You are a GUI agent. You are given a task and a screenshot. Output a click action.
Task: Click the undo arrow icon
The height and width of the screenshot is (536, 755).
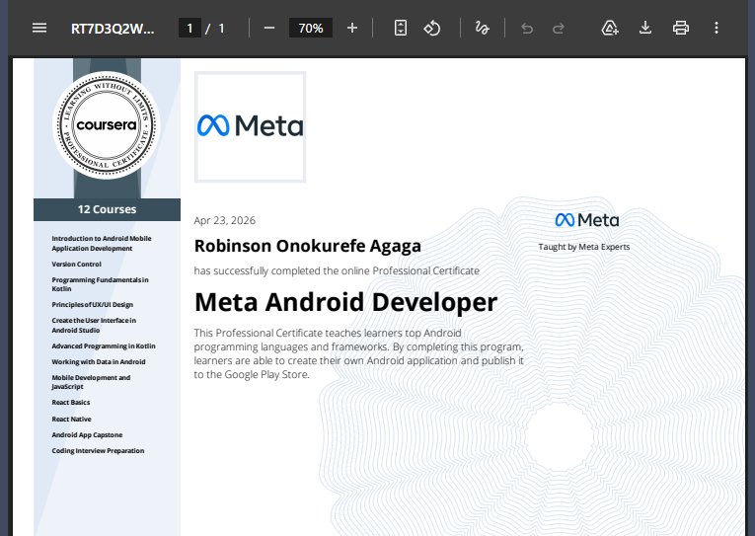tap(527, 28)
